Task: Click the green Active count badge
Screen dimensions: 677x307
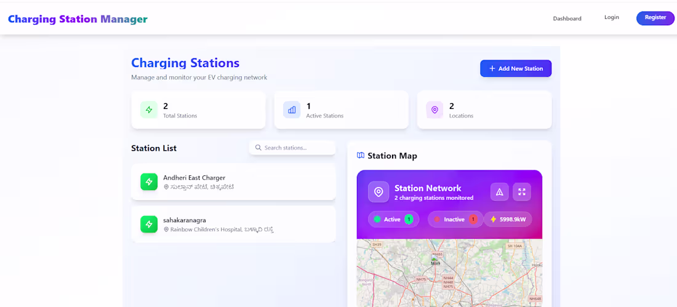Action: click(409, 220)
